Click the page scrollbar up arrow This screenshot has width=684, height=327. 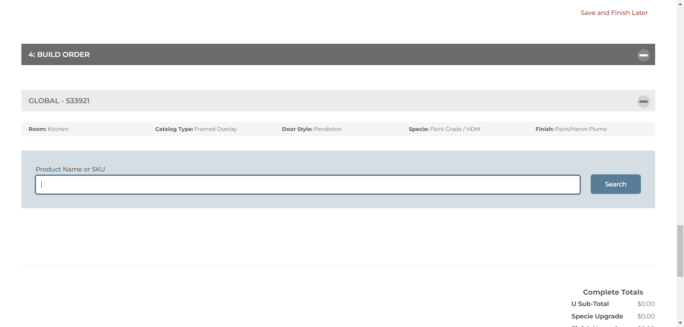[x=680, y=4]
